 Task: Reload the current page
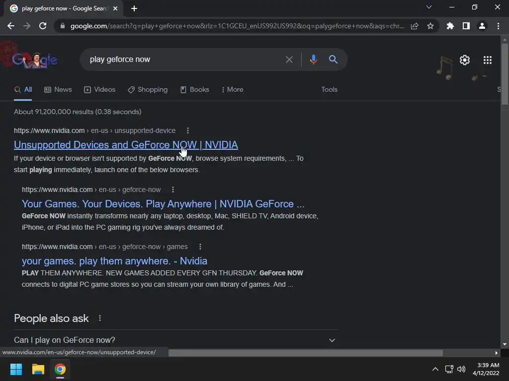(43, 26)
